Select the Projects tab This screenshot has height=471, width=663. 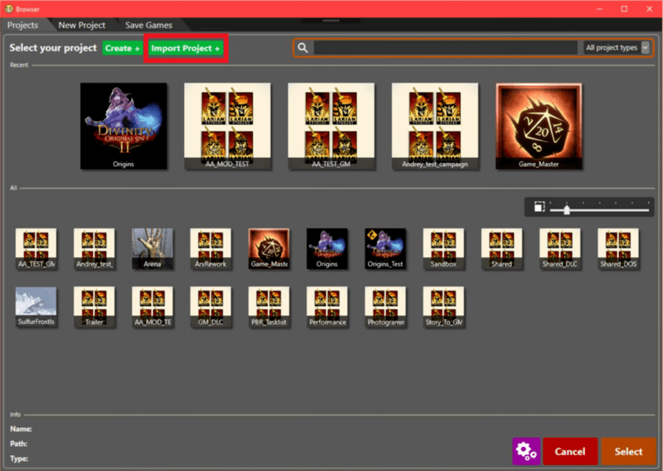pos(23,26)
